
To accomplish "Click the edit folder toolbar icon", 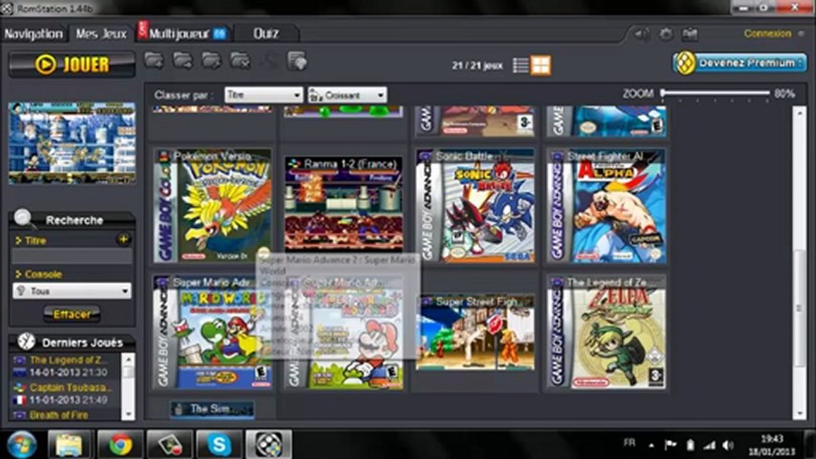I will click(x=211, y=61).
